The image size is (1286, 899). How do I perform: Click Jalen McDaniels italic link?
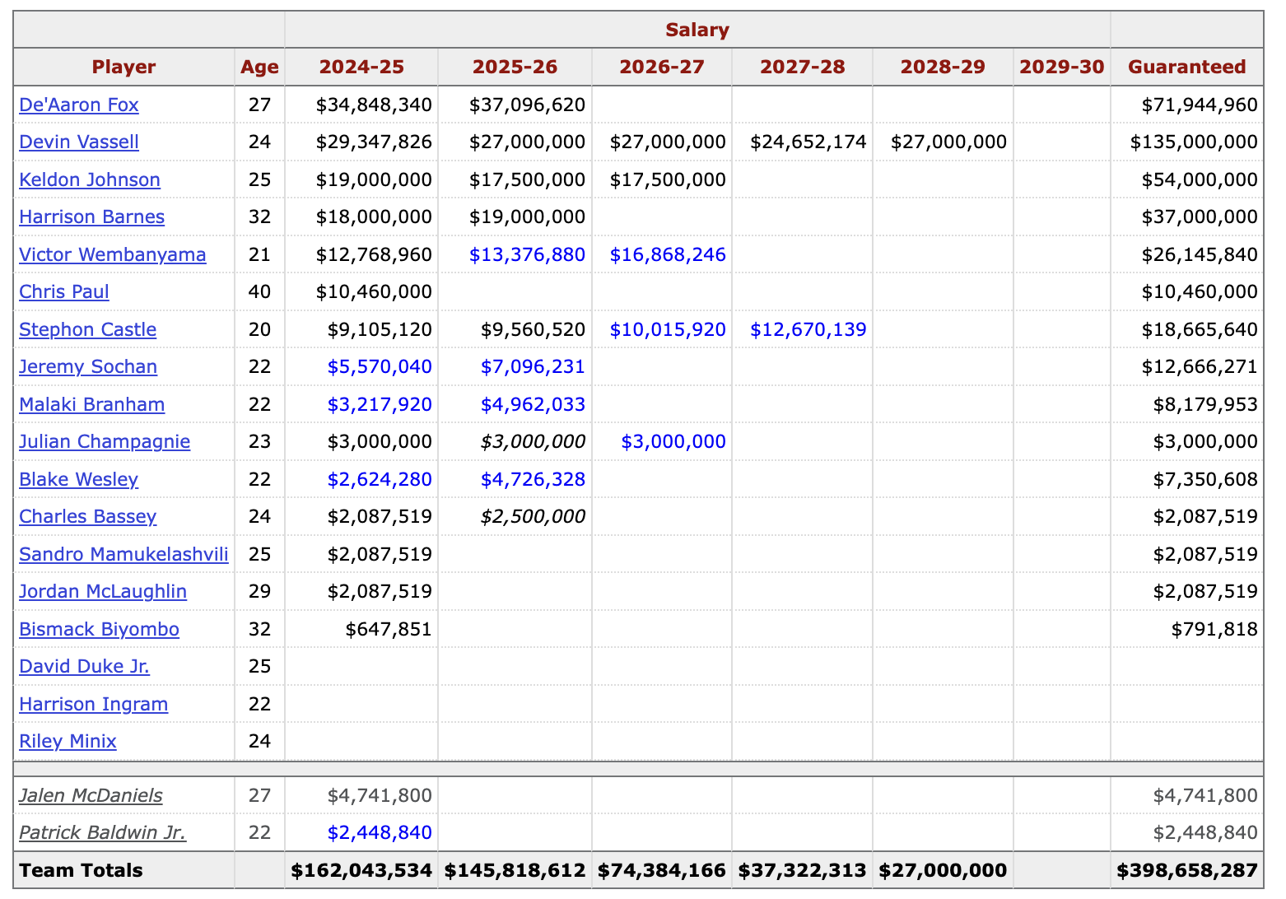(91, 795)
